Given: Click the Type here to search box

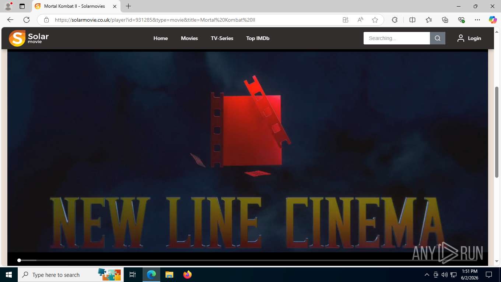Looking at the screenshot, I should (x=70, y=275).
